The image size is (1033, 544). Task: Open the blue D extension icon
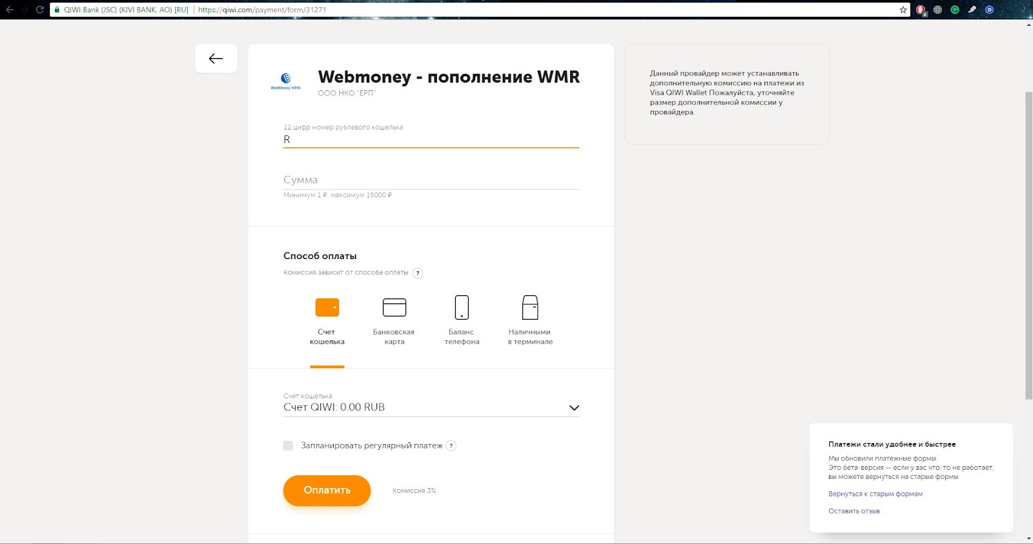point(989,10)
